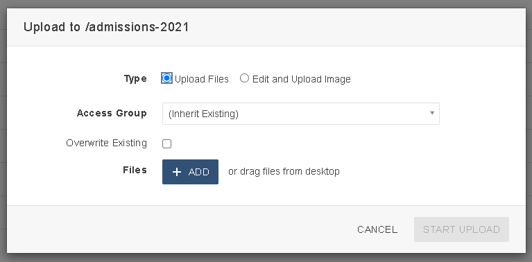
Task: Cancel the upload dialog
Action: pyautogui.click(x=377, y=229)
